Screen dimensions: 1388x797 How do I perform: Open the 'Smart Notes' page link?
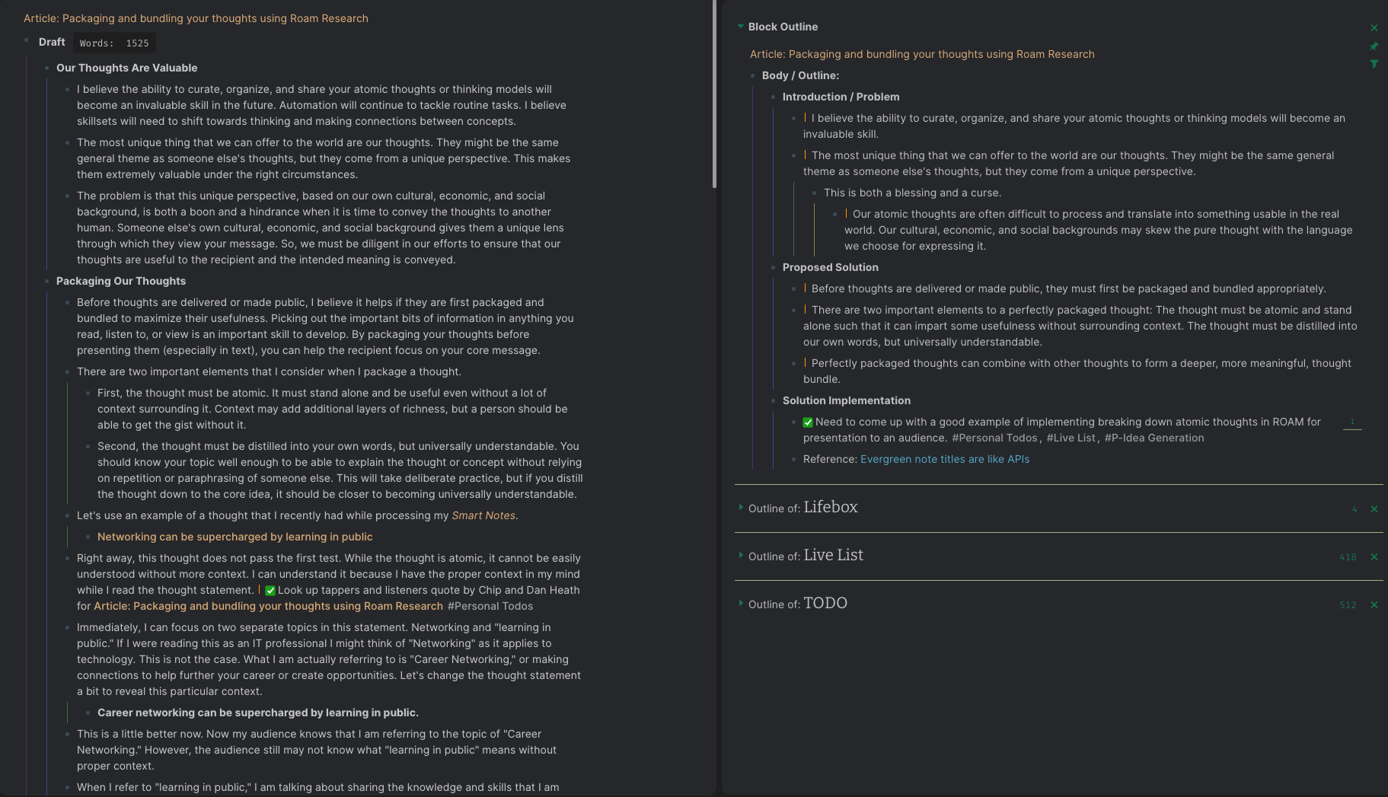[482, 515]
